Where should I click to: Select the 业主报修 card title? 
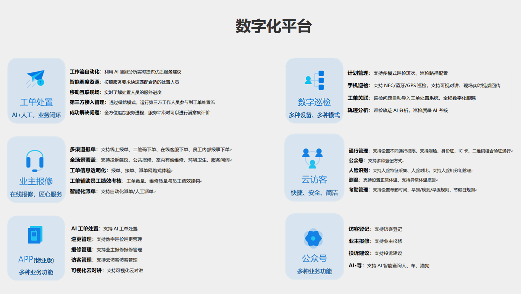pyautogui.click(x=36, y=181)
